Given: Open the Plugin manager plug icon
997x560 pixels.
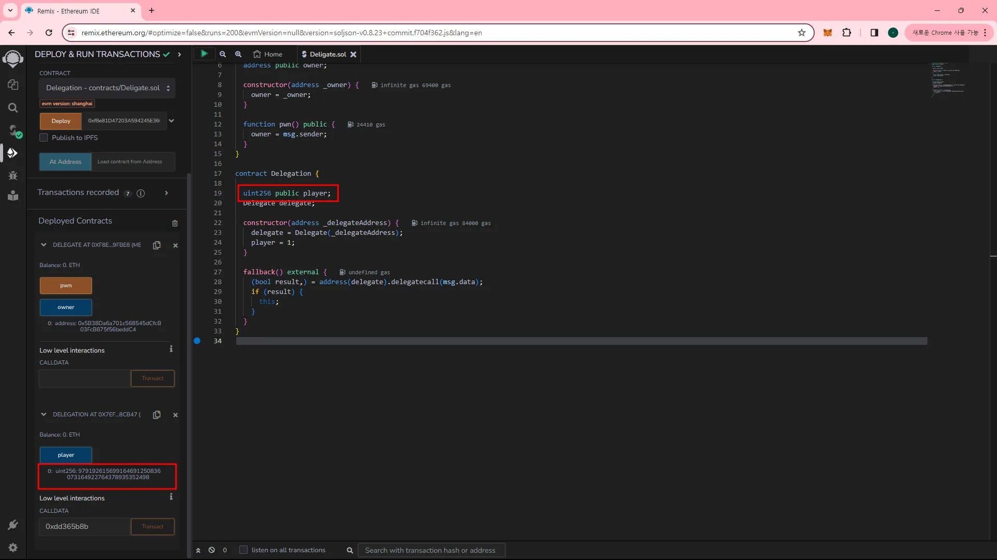Looking at the screenshot, I should coord(13,525).
